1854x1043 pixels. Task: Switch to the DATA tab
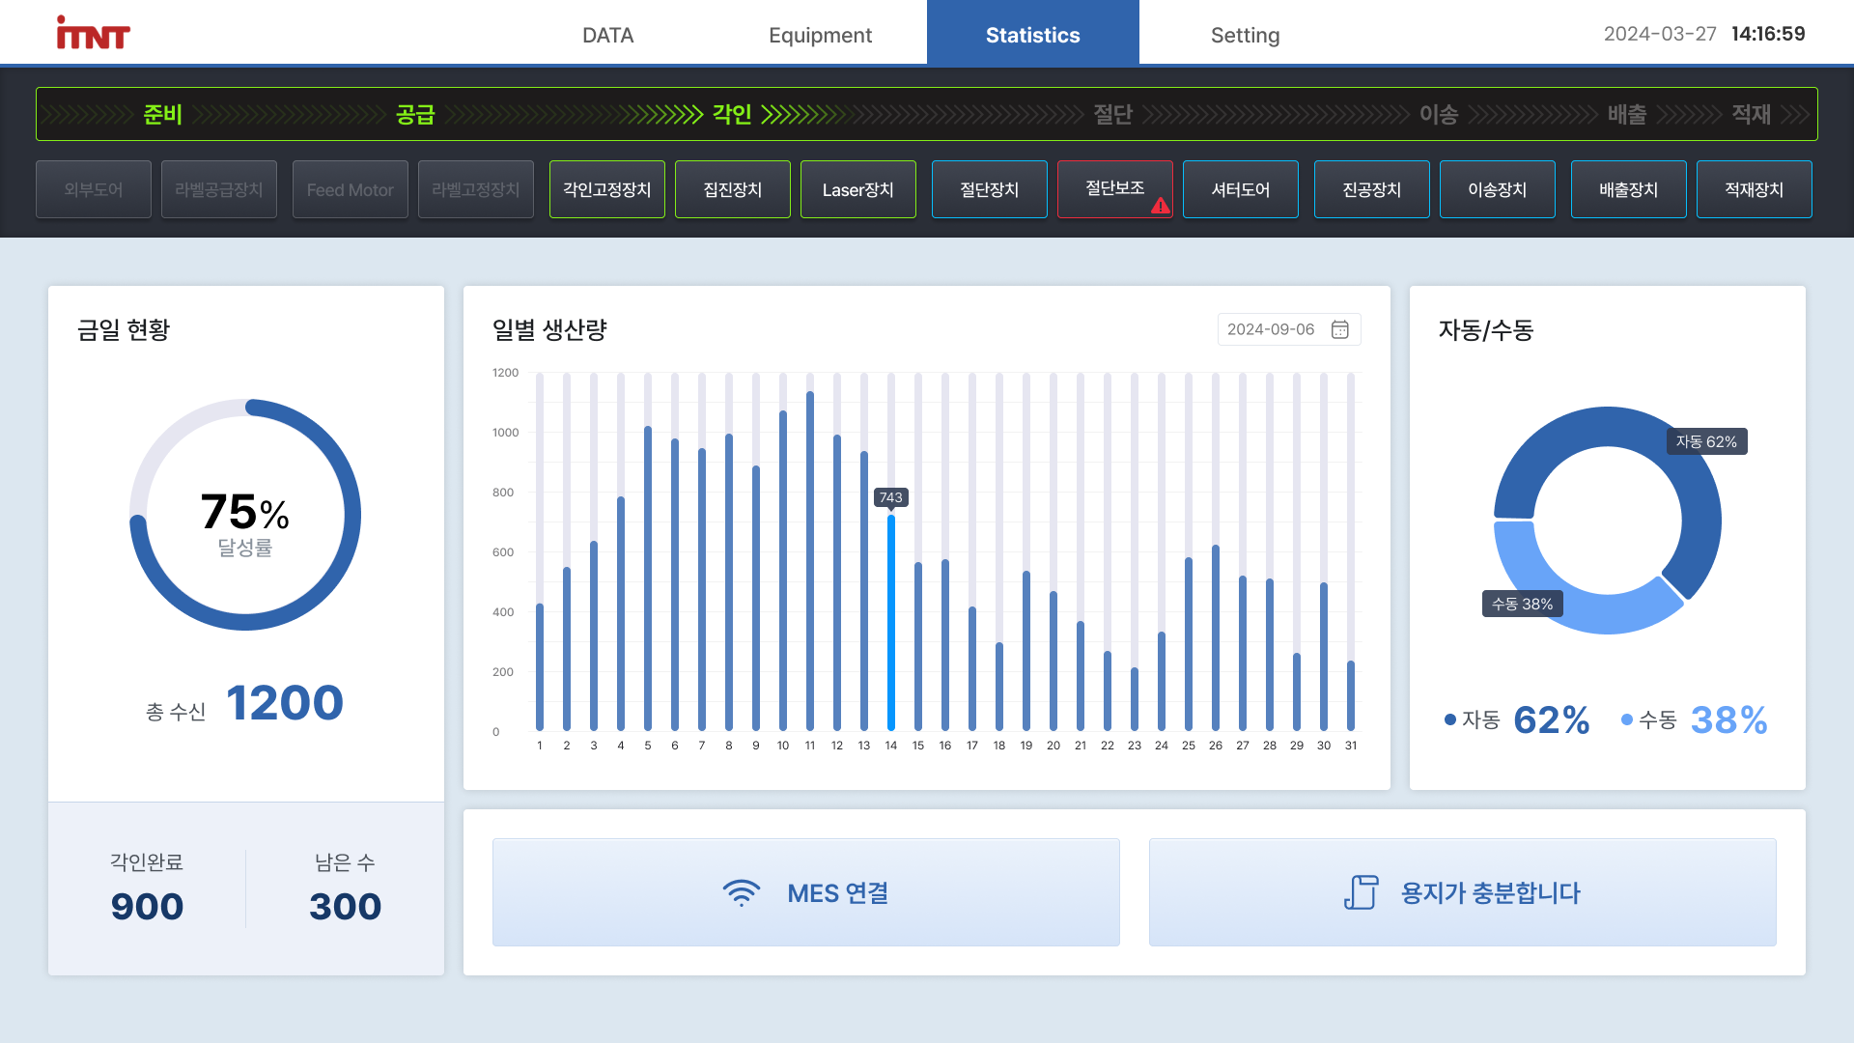607,35
